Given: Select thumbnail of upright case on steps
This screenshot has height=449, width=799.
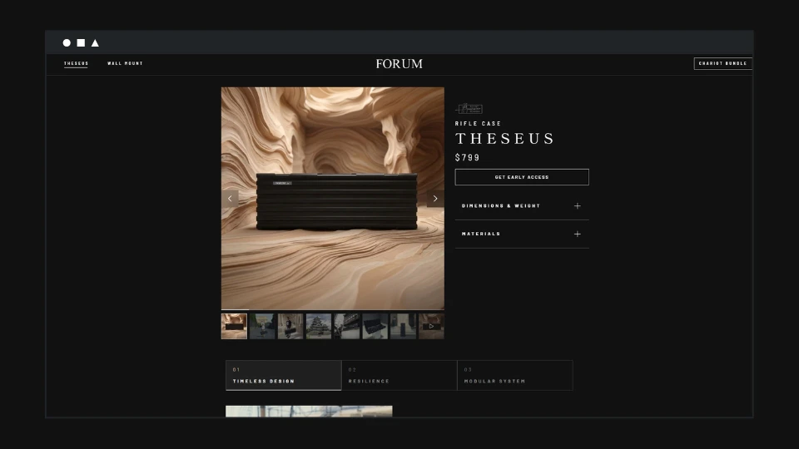Looking at the screenshot, I should pyautogui.click(x=403, y=326).
